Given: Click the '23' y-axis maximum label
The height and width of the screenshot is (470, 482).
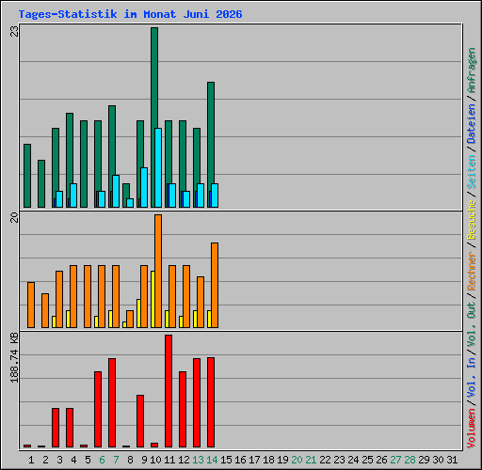Looking at the screenshot, I should tap(14, 31).
